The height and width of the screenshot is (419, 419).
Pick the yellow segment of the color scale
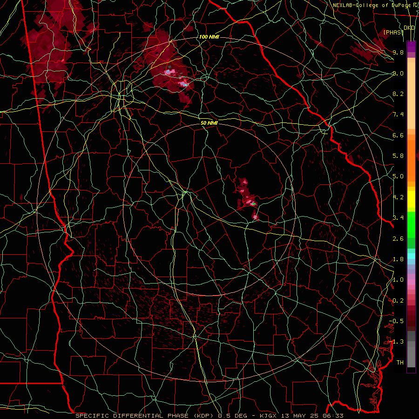(411, 199)
